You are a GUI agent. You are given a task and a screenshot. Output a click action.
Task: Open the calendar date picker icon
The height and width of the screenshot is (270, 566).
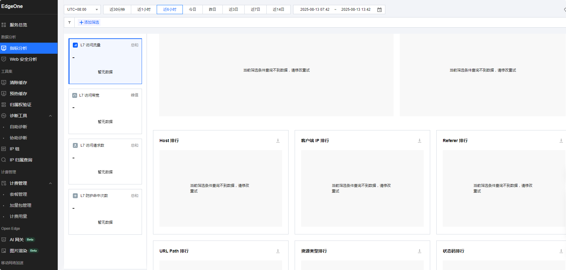[x=379, y=10]
